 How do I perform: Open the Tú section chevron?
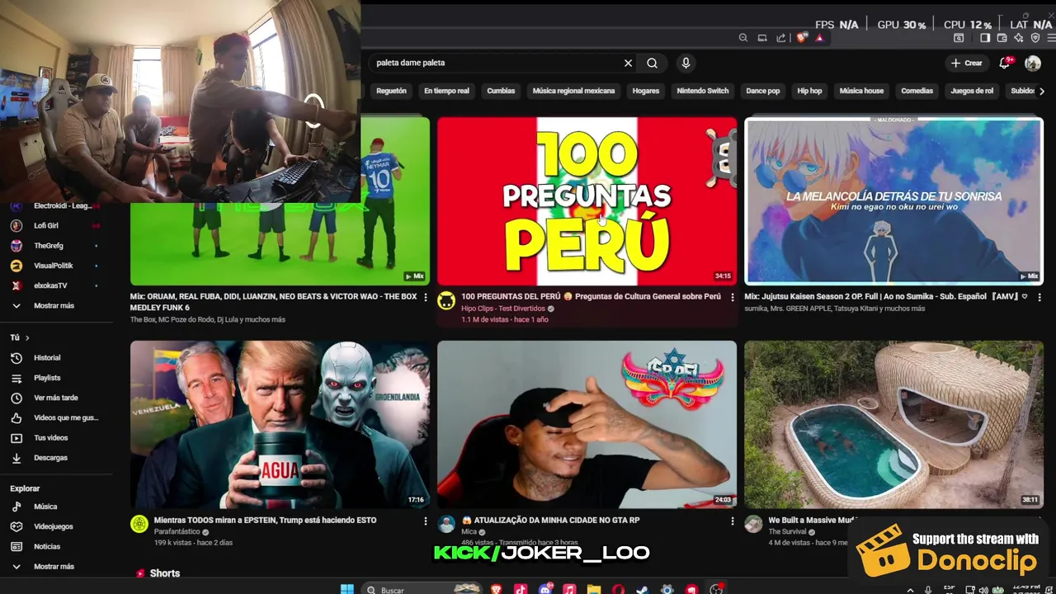point(27,337)
